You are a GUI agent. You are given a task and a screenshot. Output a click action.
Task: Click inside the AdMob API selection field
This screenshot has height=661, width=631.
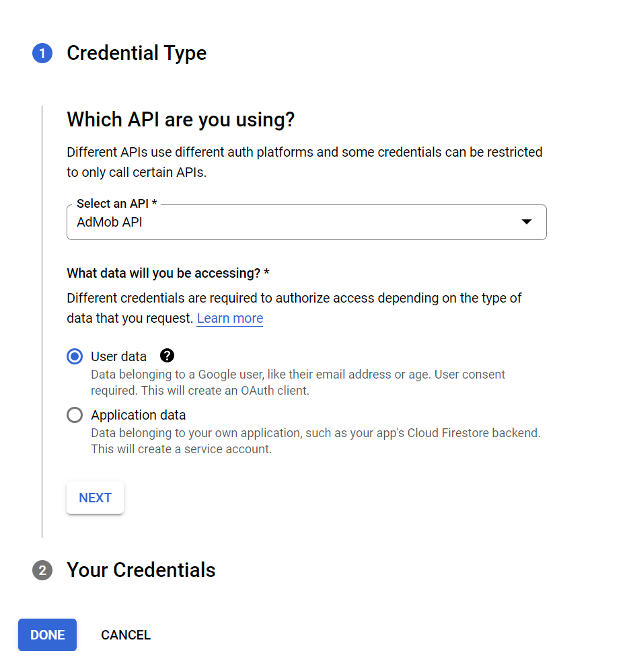click(x=269, y=222)
